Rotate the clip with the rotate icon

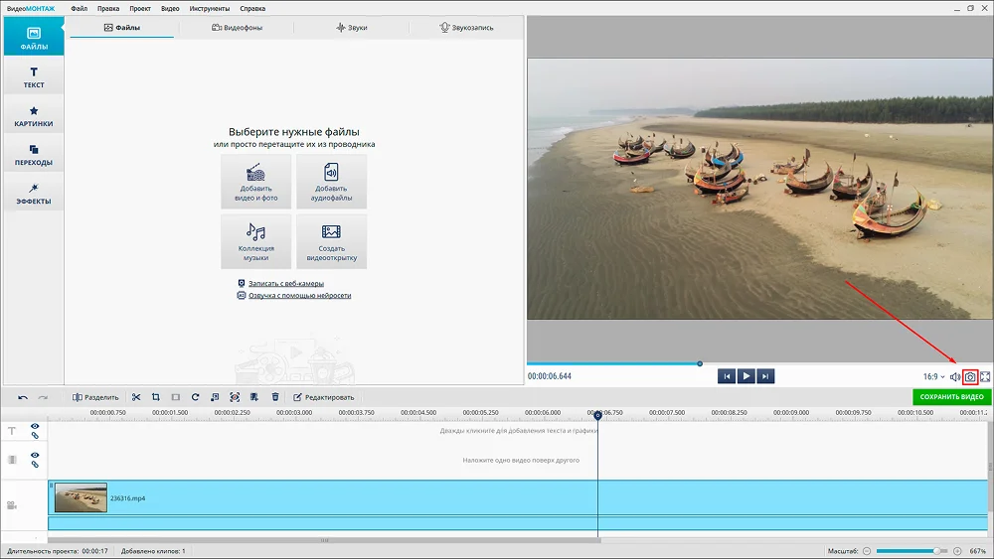[195, 397]
